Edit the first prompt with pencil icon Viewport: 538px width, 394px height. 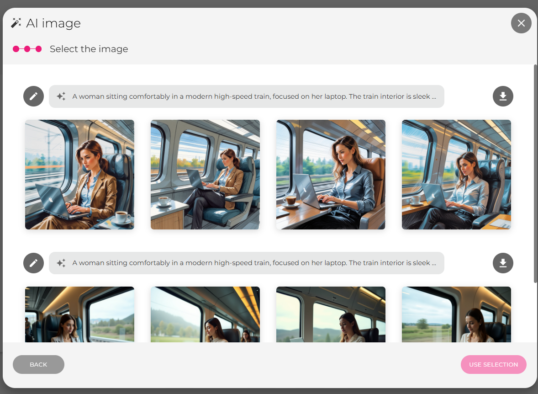tap(34, 96)
